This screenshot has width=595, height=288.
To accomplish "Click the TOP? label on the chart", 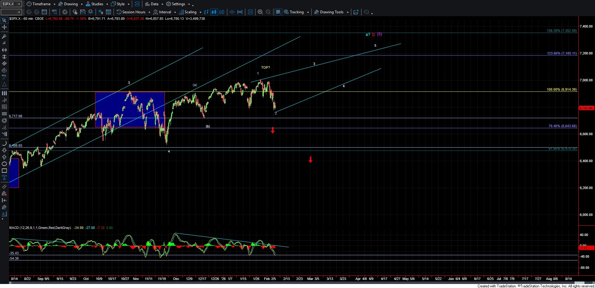I will [x=265, y=67].
